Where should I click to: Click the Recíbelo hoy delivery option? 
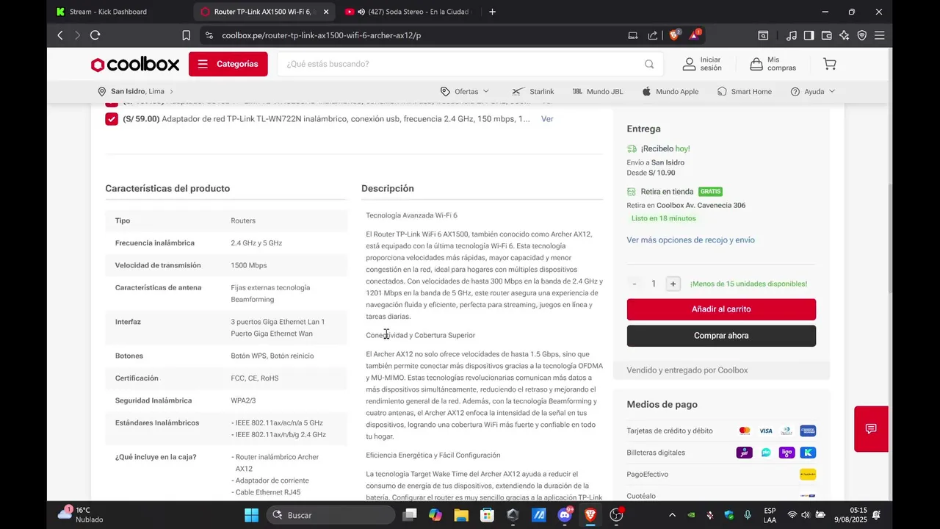(x=659, y=149)
